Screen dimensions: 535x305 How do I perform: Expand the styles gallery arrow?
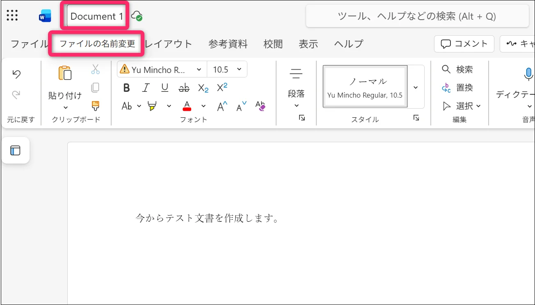pos(416,87)
